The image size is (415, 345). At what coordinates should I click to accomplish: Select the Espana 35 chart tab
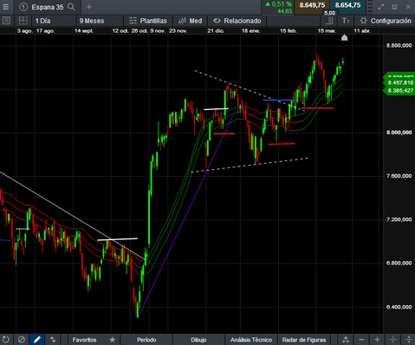point(47,7)
